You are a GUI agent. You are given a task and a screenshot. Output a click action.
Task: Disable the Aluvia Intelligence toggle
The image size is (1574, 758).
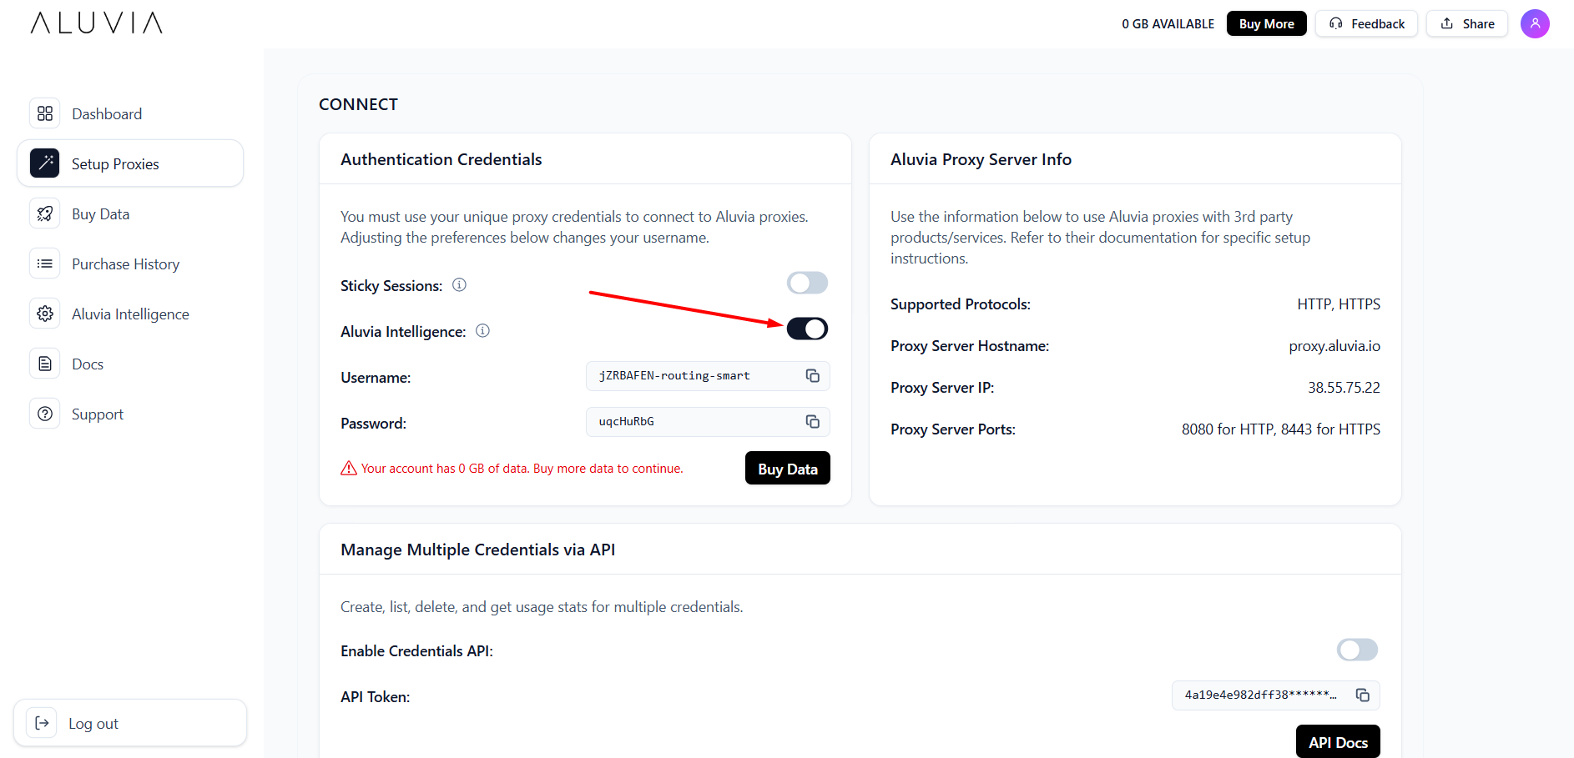pyautogui.click(x=807, y=328)
